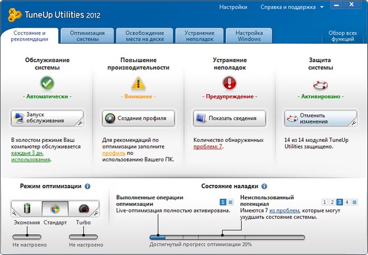Expand list next to completed optimizations page 1
368x255 pixels.
230,202
